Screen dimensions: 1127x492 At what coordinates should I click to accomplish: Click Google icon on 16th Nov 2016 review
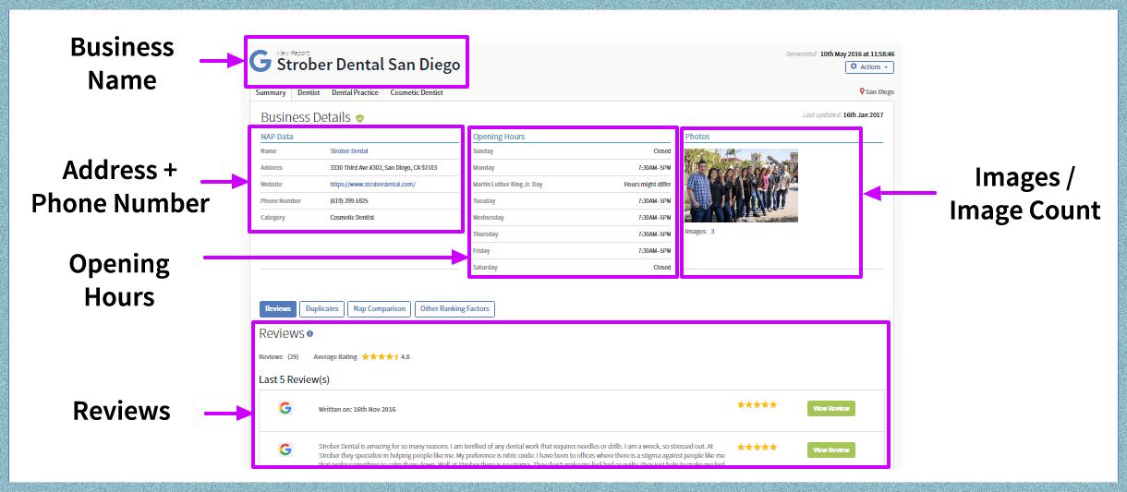(x=285, y=407)
